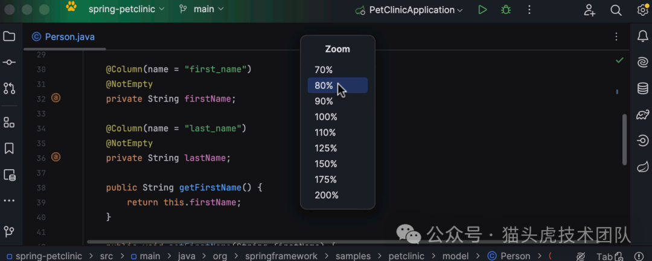The width and height of the screenshot is (652, 261).
Task: Click the petclinic breadcrumb in the navigation bar
Action: 406,256
